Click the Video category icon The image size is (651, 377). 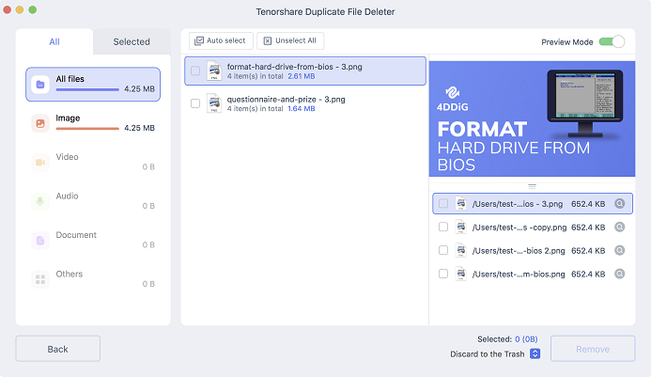(40, 162)
